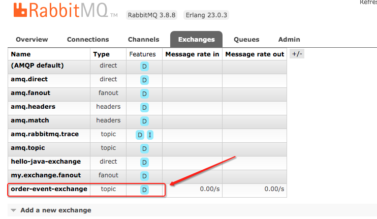
Task: Open the amq.topic exchange link
Action: point(28,148)
